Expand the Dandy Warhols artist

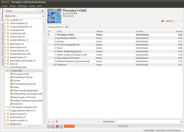click(5, 50)
